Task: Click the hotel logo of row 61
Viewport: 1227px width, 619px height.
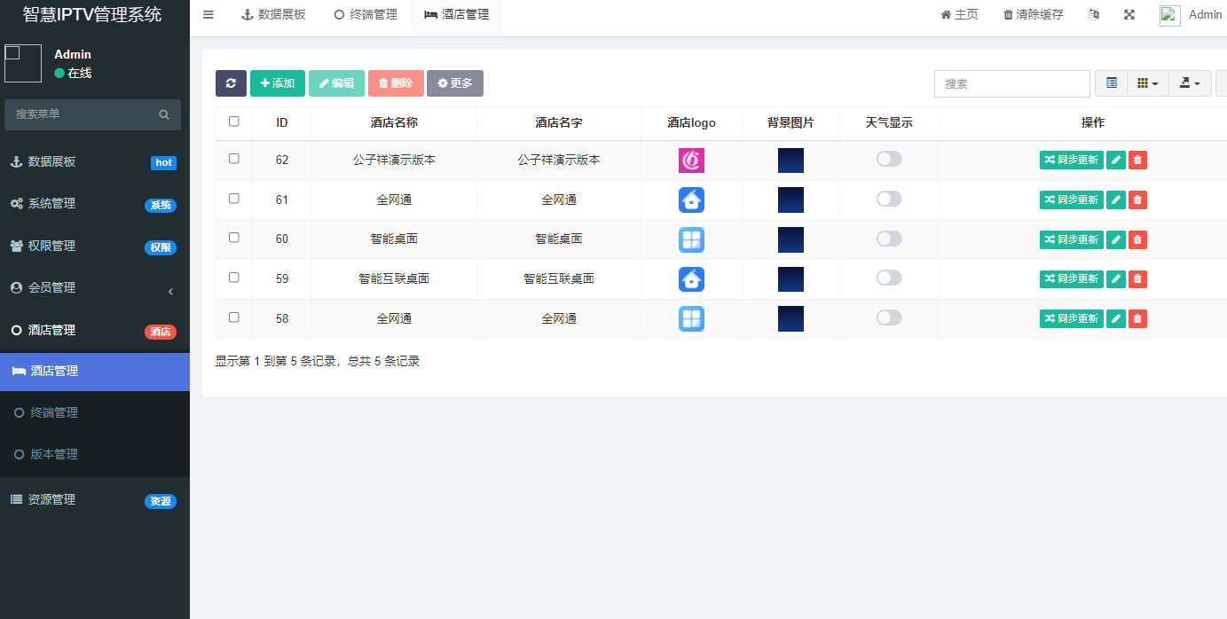Action: tap(691, 200)
